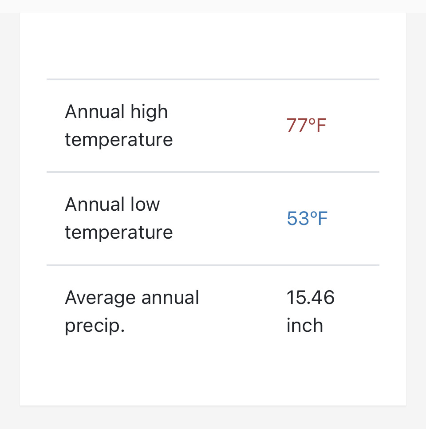The image size is (426, 429).
Task: Click the word 'inch' under 15.46
Action: click(x=305, y=325)
